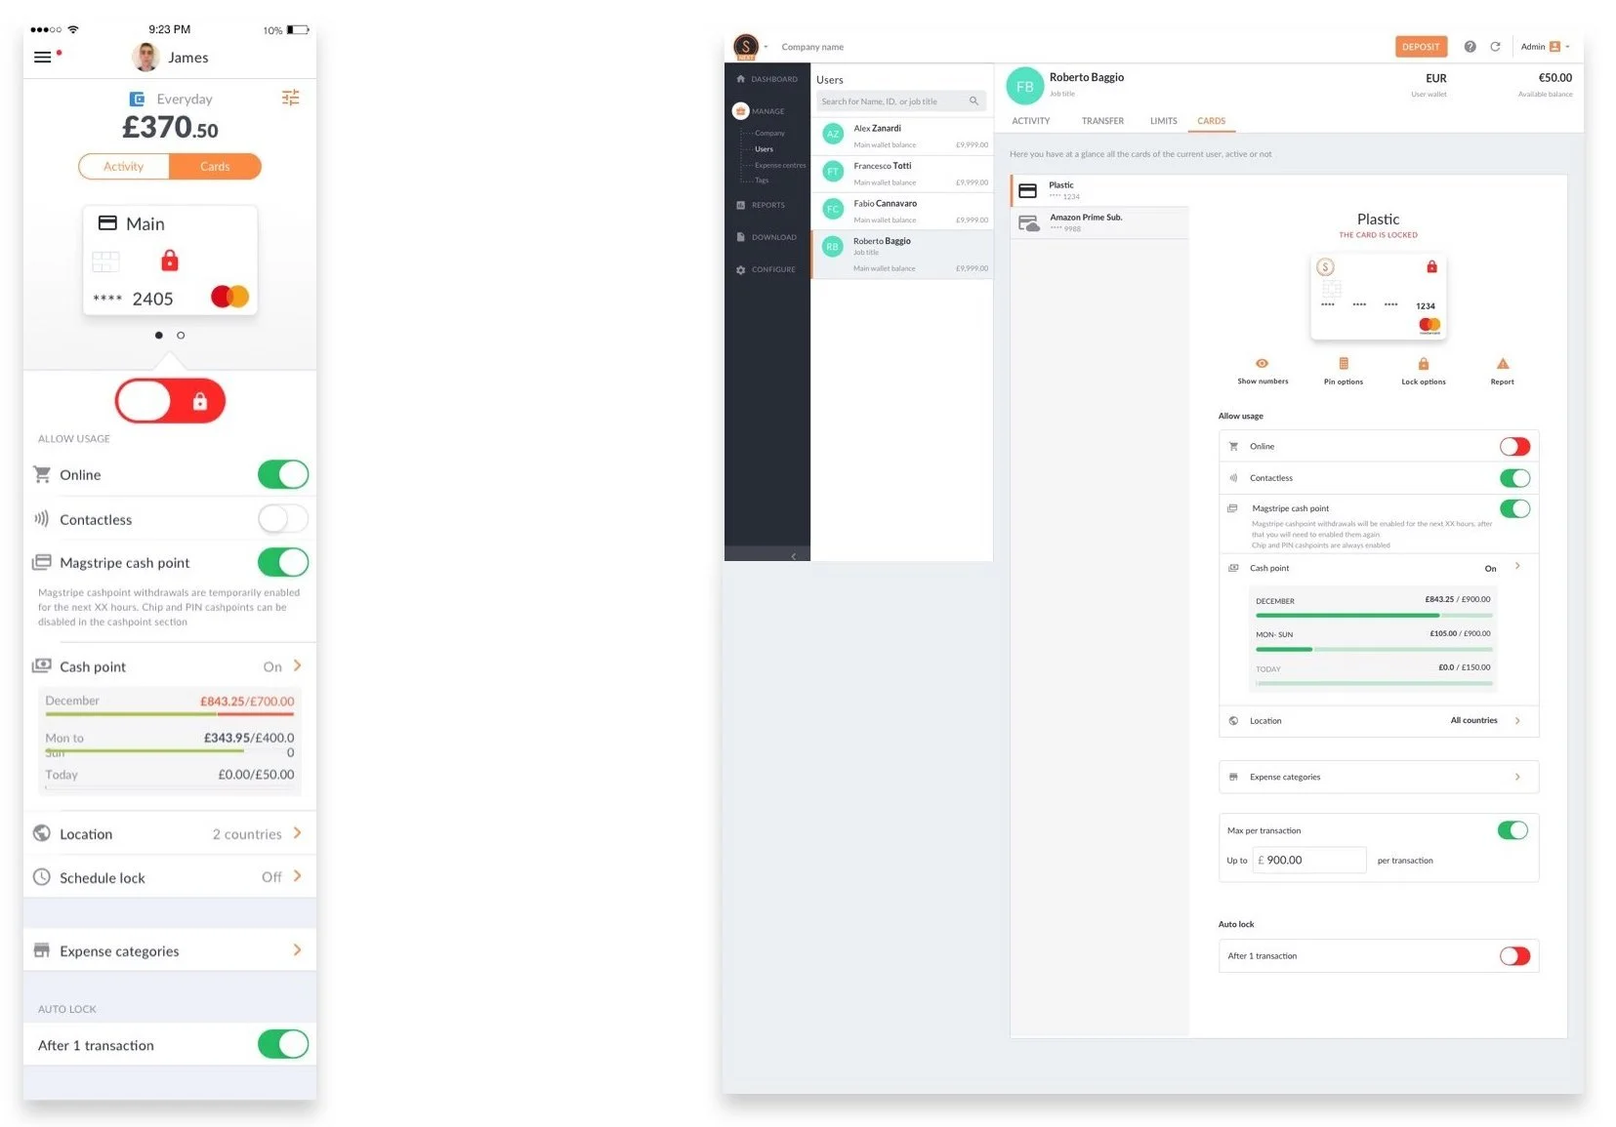Screen dimensions: 1616x1127
Task: Select Fabio Cannavaro in Users list
Action: (x=902, y=212)
